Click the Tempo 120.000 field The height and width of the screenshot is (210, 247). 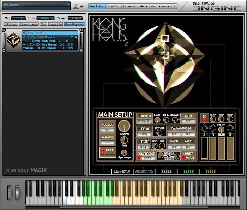click(75, 18)
